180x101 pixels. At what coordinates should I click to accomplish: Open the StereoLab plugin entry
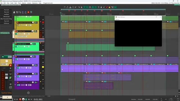click(6, 17)
